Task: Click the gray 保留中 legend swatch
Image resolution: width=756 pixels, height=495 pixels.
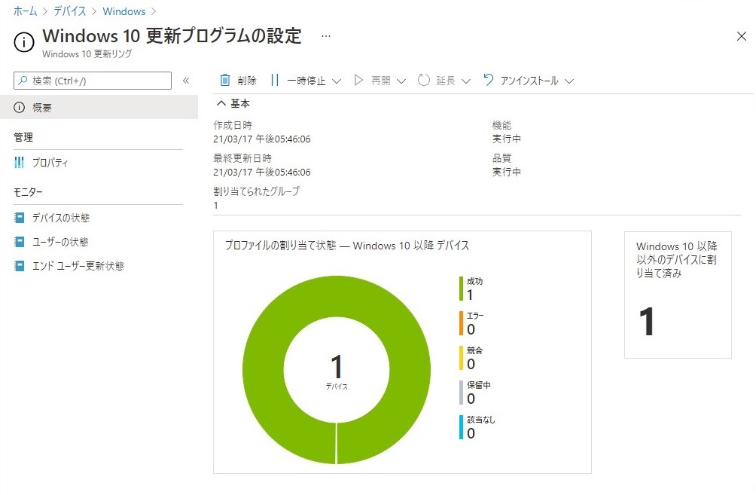Action: pos(461,393)
